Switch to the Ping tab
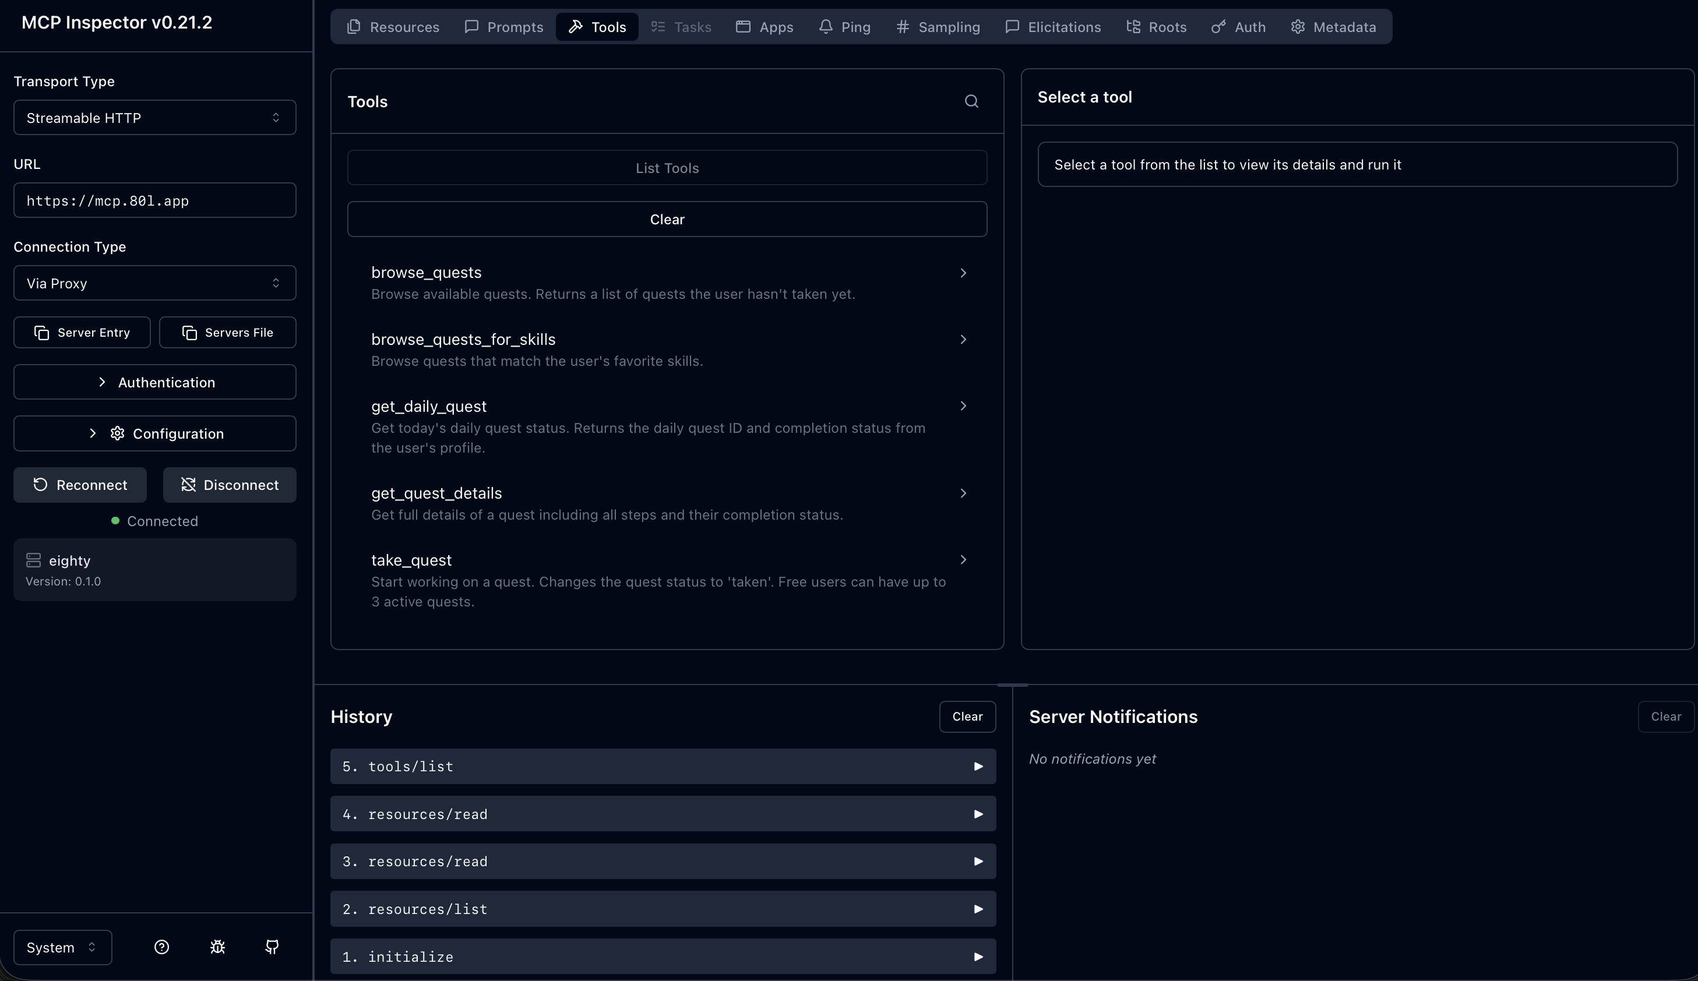 click(x=844, y=27)
